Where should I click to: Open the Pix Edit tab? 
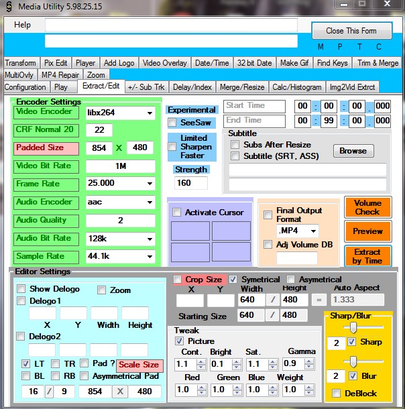(x=56, y=63)
